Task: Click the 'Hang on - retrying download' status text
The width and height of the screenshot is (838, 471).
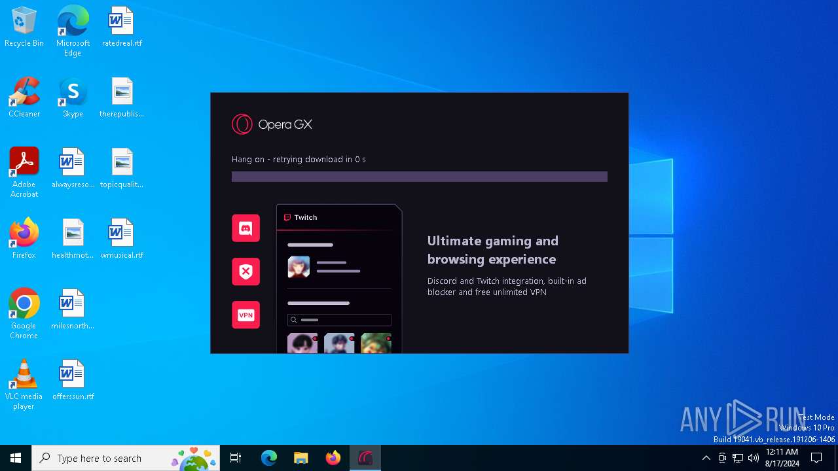Action: click(299, 159)
